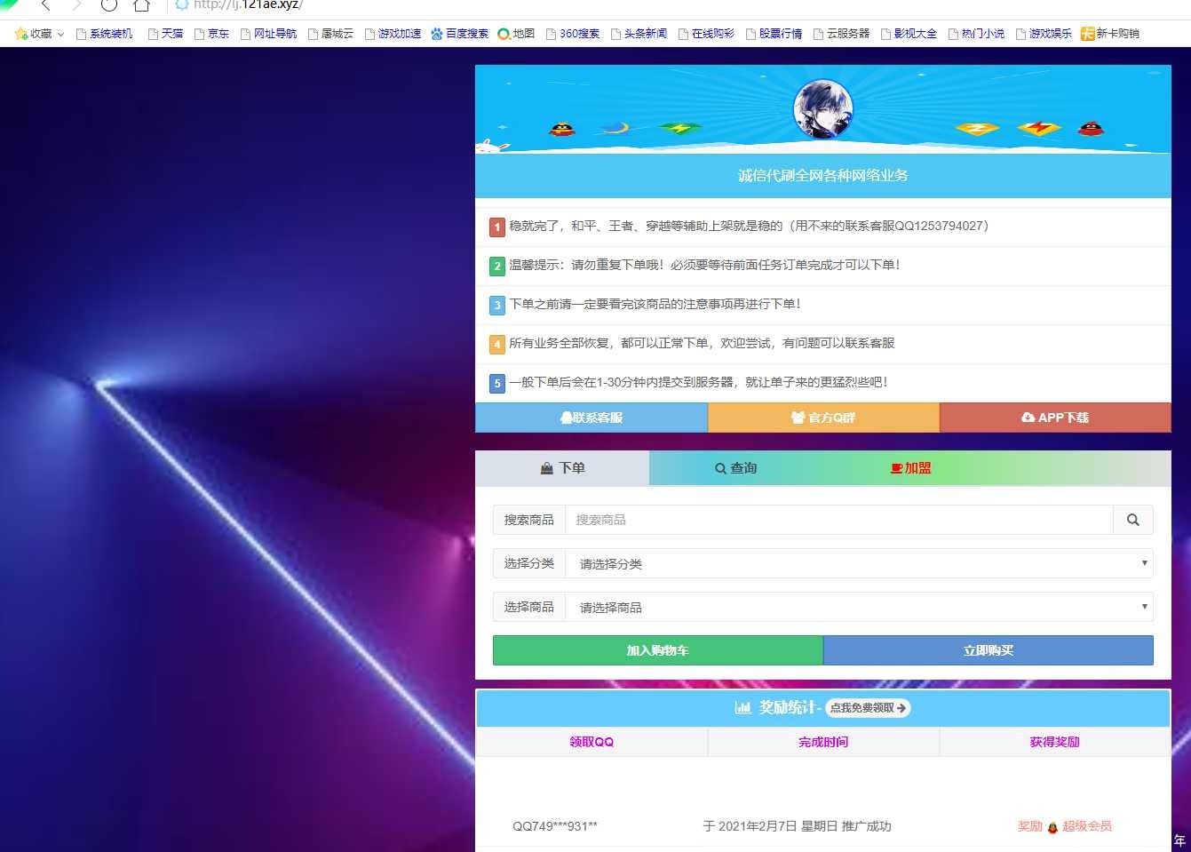Open the 系统装机 bookmark

click(104, 34)
